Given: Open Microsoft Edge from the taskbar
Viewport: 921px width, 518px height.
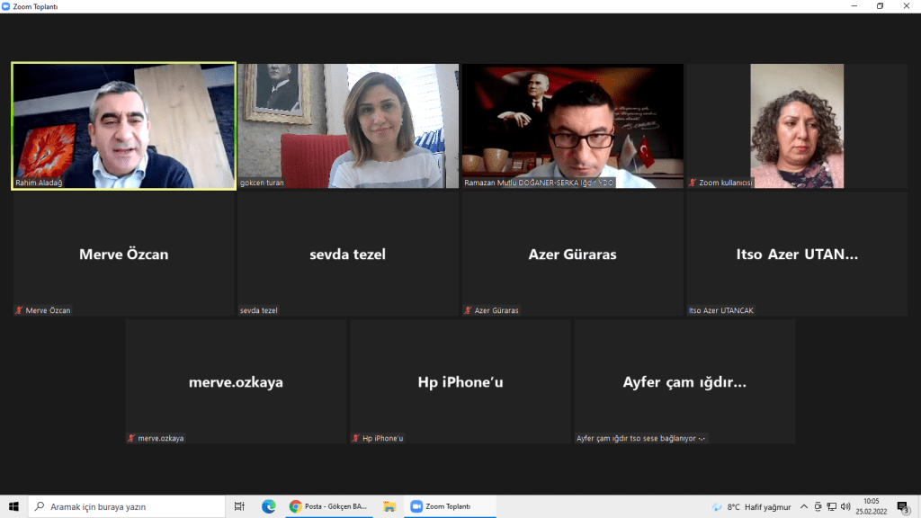Looking at the screenshot, I should [268, 506].
